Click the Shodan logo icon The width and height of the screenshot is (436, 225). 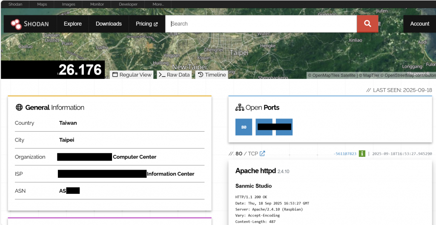point(16,24)
